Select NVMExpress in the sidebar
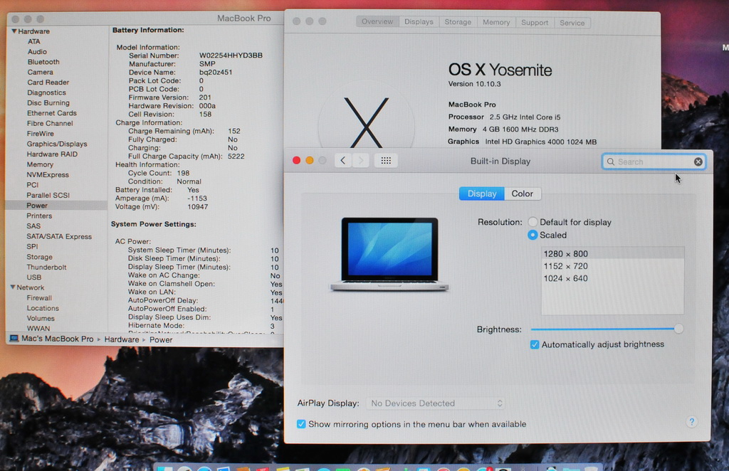The height and width of the screenshot is (471, 729). click(x=48, y=174)
